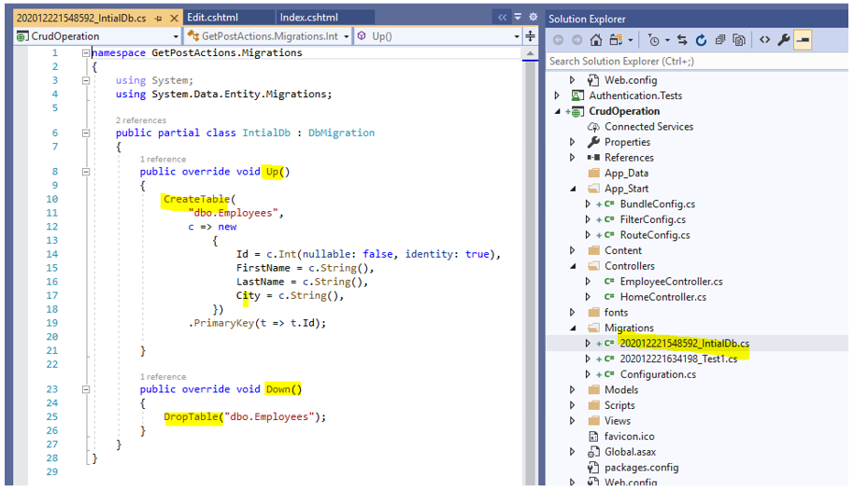Click '1 reference' CodeLens above Down()

pos(163,376)
